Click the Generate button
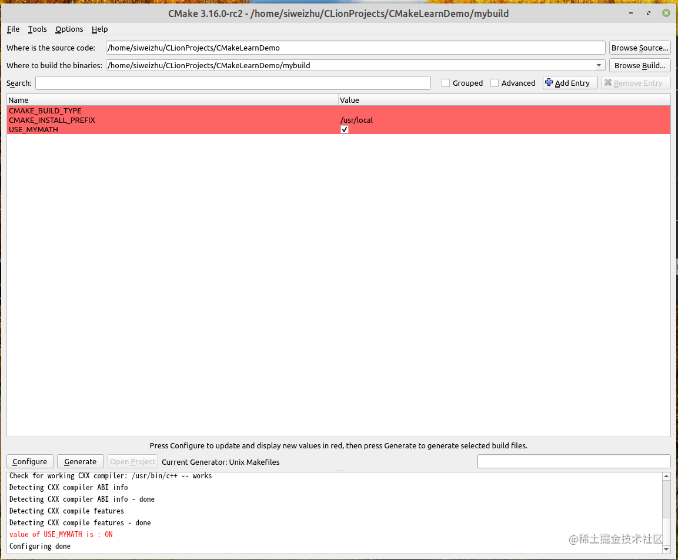 click(x=81, y=461)
